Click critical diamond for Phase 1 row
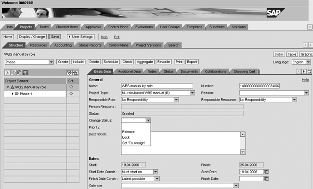The height and width of the screenshot is (189, 313). [x=71, y=94]
